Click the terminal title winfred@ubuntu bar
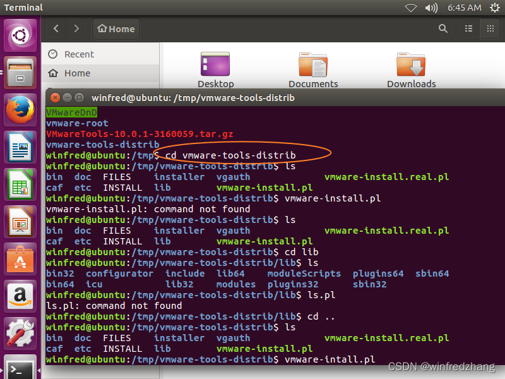Image resolution: width=505 pixels, height=379 pixels. 193,98
